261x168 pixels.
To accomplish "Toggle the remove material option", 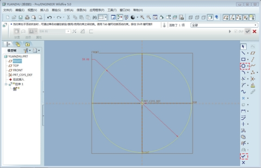I will [82, 31].
